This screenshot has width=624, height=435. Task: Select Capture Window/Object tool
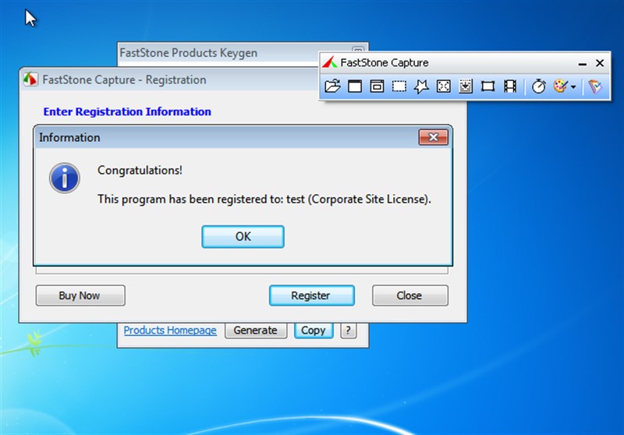coord(377,87)
